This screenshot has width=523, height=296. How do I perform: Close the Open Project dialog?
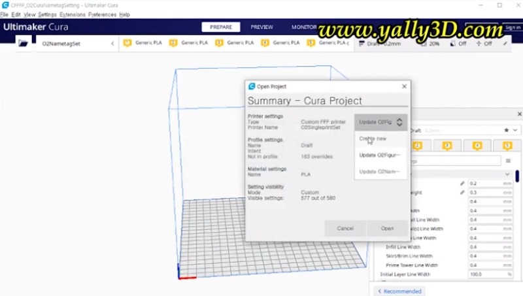coord(404,86)
